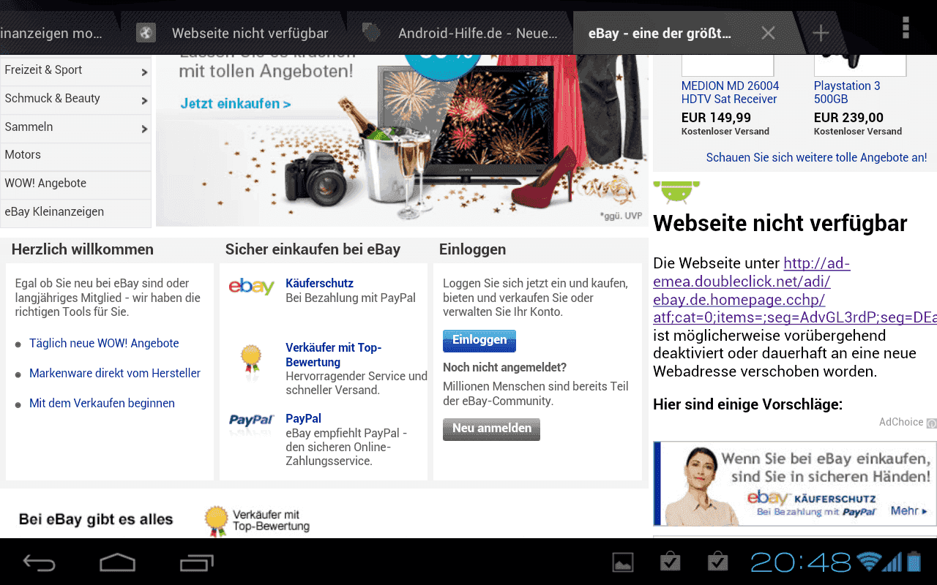937x585 pixels.
Task: Open the PayPal text link
Action: (x=303, y=418)
